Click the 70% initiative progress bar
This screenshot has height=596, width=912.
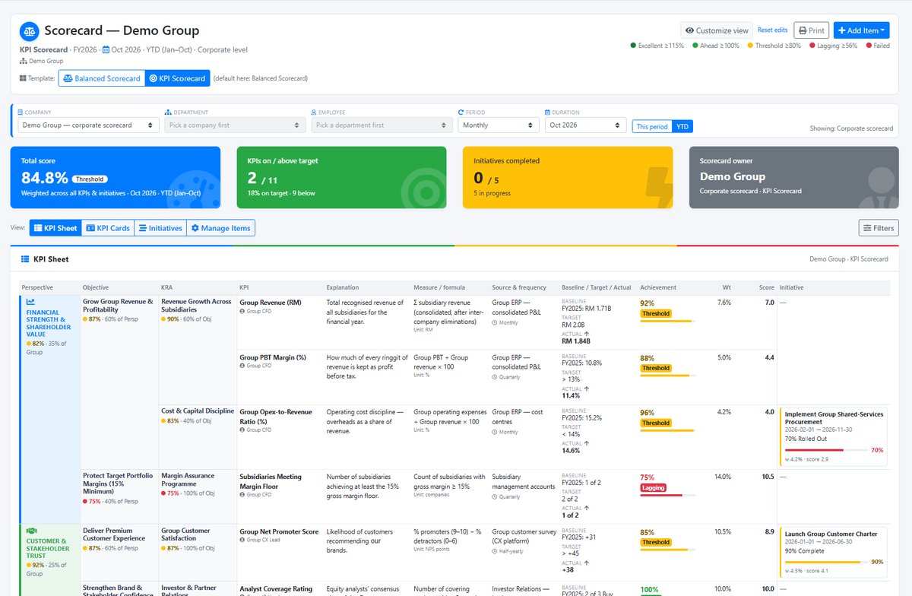826,450
